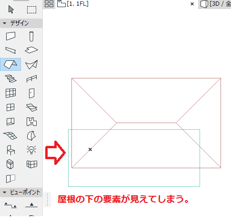Select the Beam tool
The image size is (231, 220).
pyautogui.click(x=10, y=50)
